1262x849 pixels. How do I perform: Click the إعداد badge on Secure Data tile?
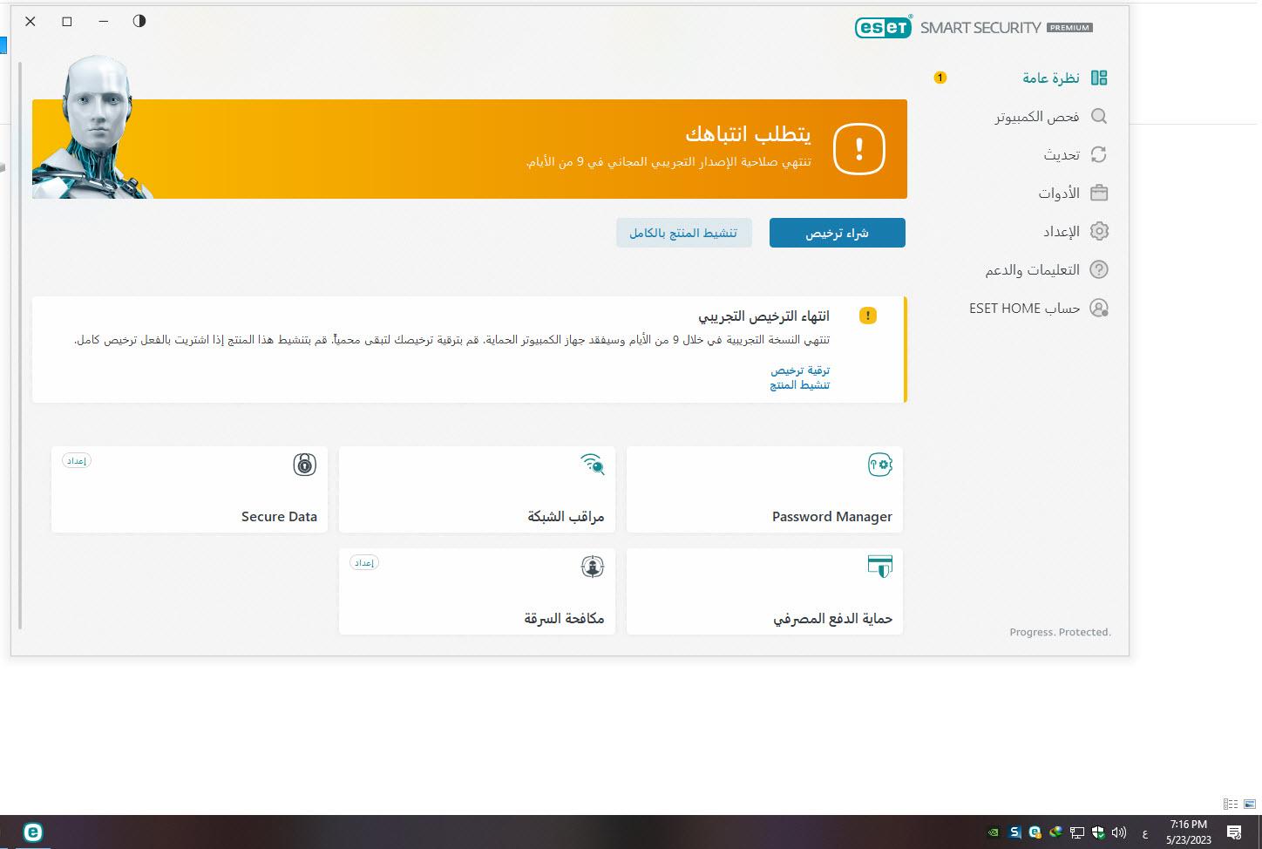77,460
